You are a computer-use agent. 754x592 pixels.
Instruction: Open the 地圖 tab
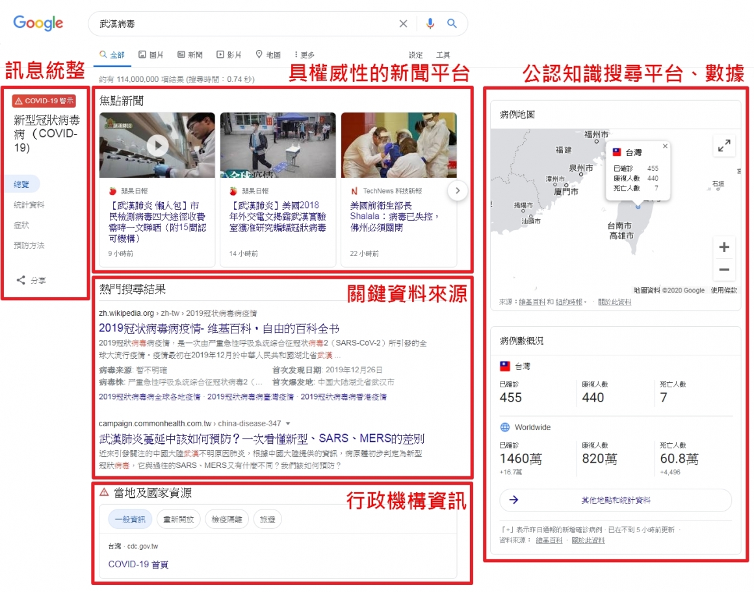coord(268,55)
